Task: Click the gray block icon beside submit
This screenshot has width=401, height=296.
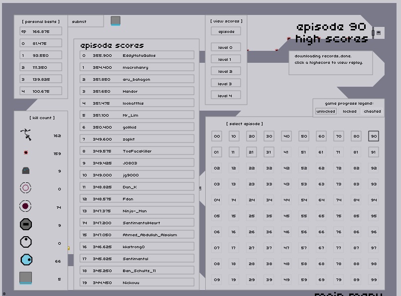Action: [116, 21]
